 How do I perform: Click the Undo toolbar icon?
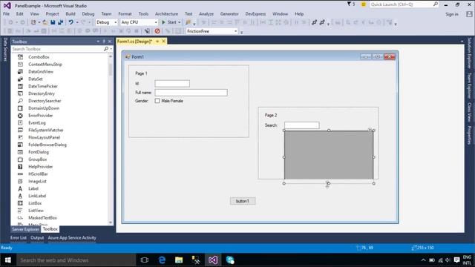pyautogui.click(x=71, y=22)
